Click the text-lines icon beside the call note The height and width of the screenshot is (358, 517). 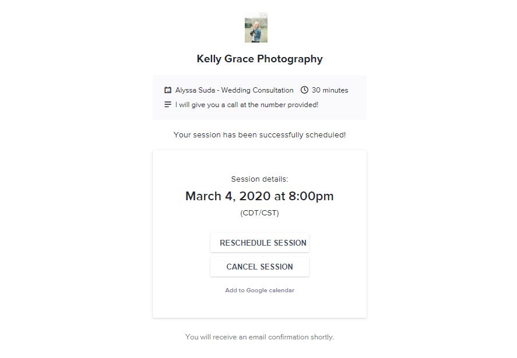coord(168,104)
